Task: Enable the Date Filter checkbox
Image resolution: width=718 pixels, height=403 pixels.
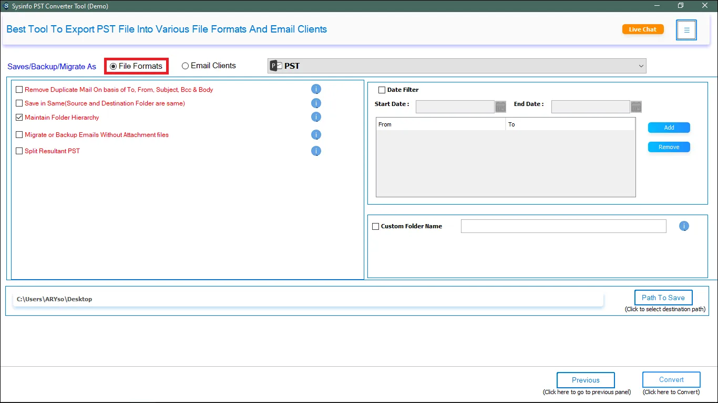Action: [x=382, y=90]
